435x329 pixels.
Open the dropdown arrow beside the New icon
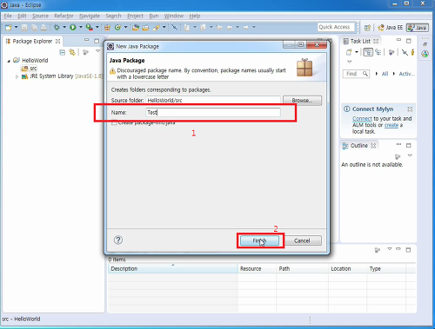17,27
